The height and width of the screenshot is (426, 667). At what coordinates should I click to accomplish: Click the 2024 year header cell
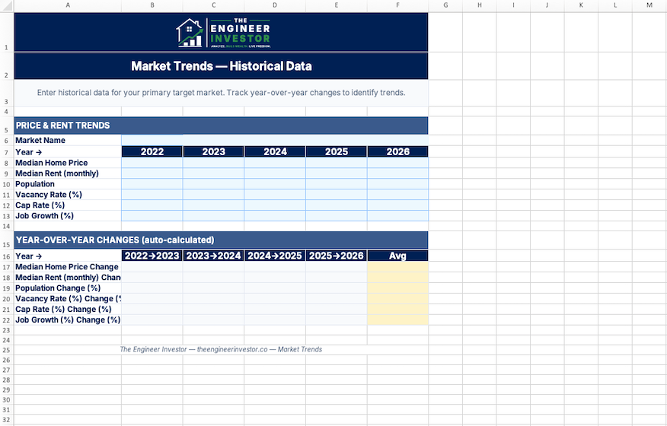click(275, 152)
